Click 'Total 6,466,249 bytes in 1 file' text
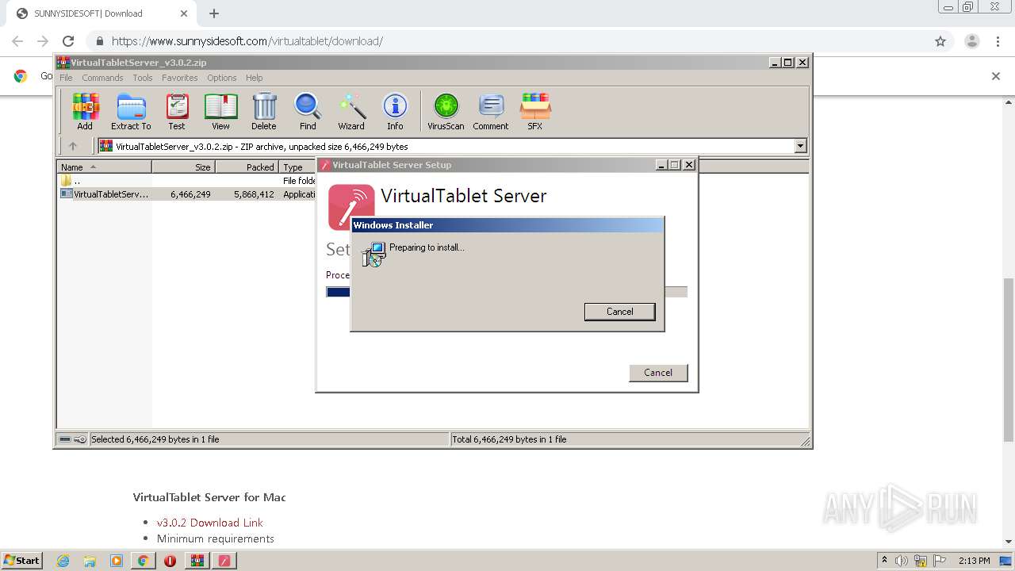The height and width of the screenshot is (571, 1015). (x=509, y=439)
